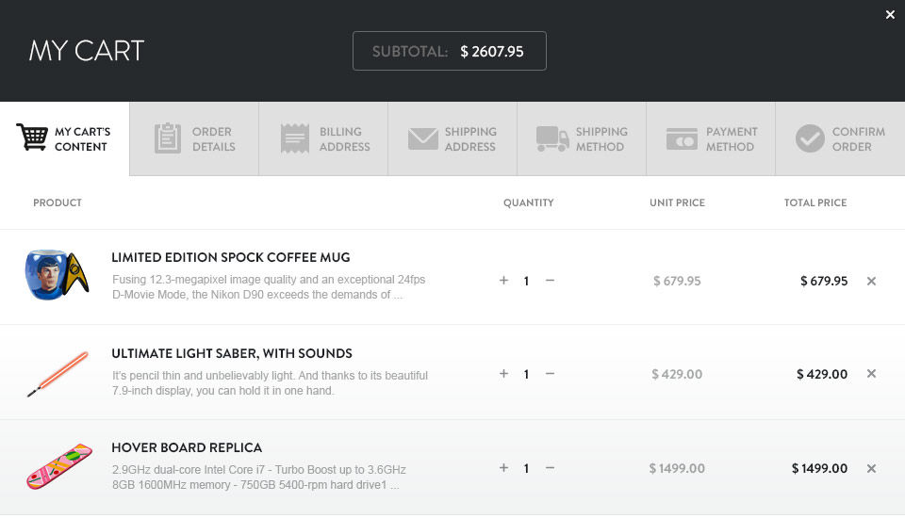Screen dimensions: 905x518
Task: Decrease Ultimate Light Saber quantity
Action: pyautogui.click(x=550, y=374)
